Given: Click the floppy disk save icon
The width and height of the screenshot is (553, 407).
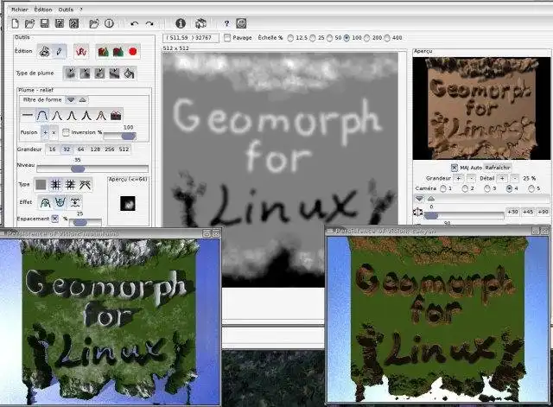Looking at the screenshot, I should pos(45,23).
